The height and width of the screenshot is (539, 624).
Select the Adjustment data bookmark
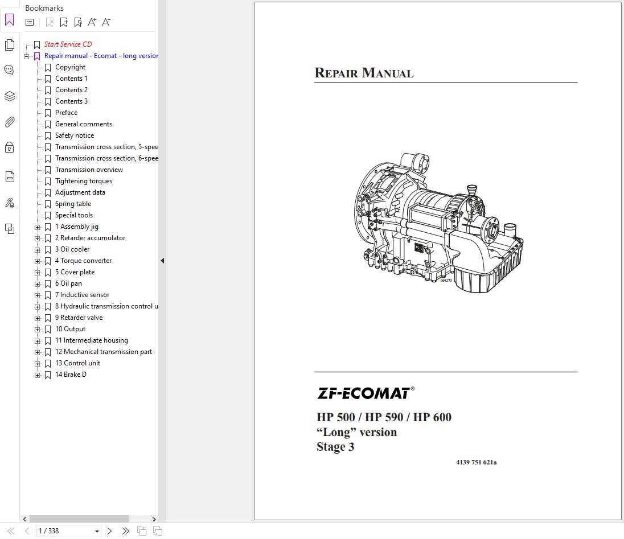[x=80, y=192]
